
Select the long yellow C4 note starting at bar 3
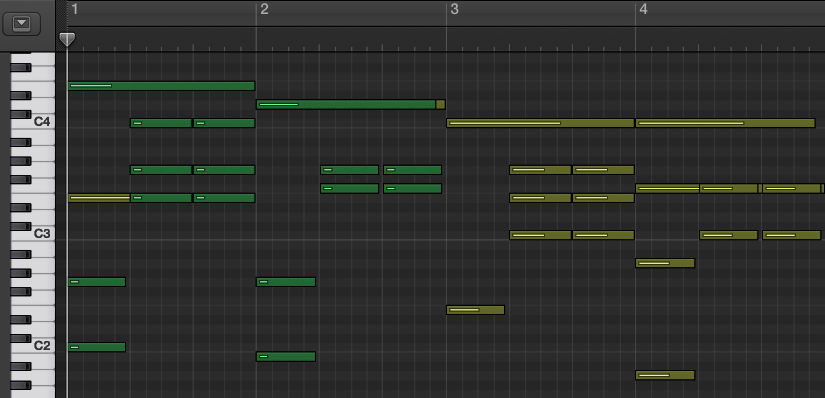pos(540,123)
